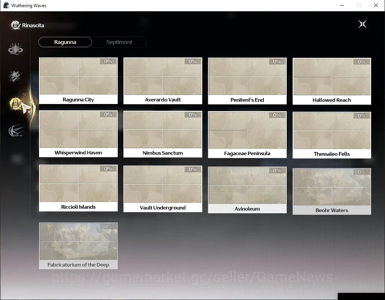Switch to the Ragunna tab
The width and height of the screenshot is (385, 300).
click(65, 42)
